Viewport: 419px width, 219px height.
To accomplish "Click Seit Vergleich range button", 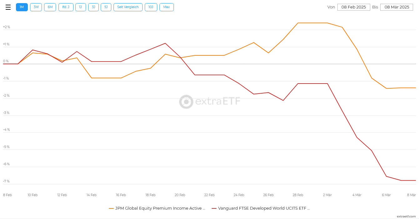I will [x=128, y=7].
